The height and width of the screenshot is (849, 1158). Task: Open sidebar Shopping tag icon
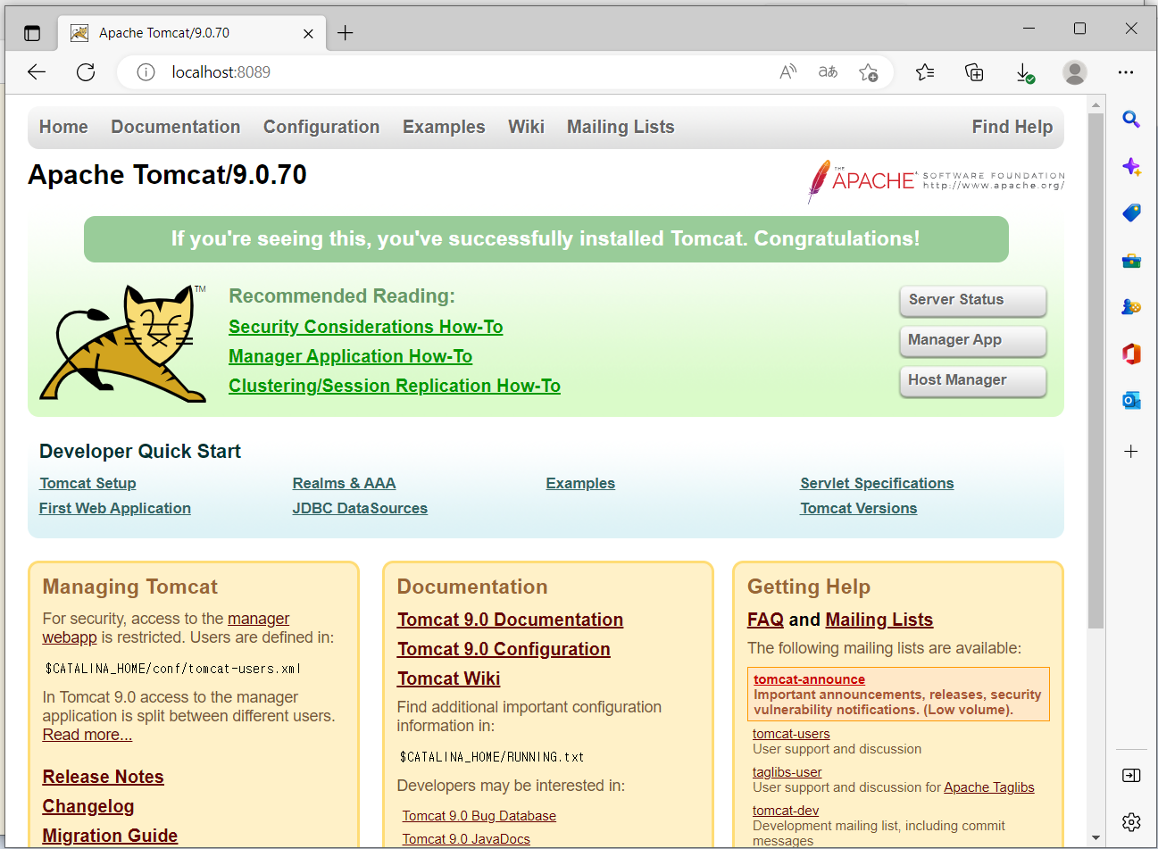click(1131, 212)
